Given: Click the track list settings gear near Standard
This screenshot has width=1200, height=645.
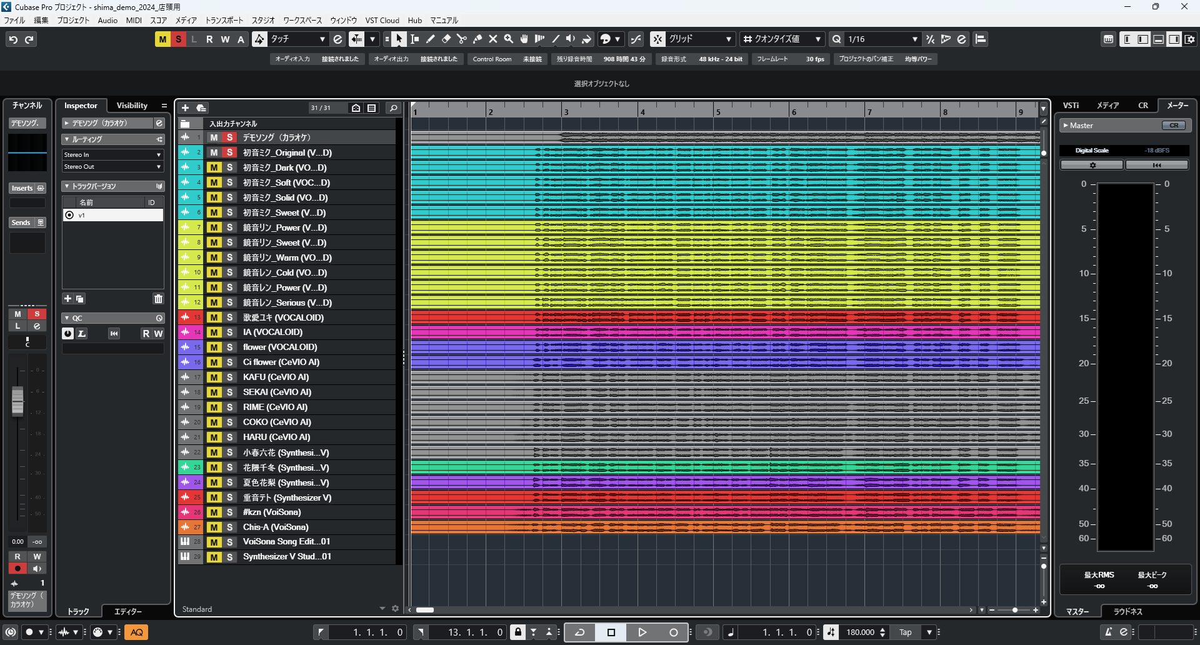Looking at the screenshot, I should (395, 609).
